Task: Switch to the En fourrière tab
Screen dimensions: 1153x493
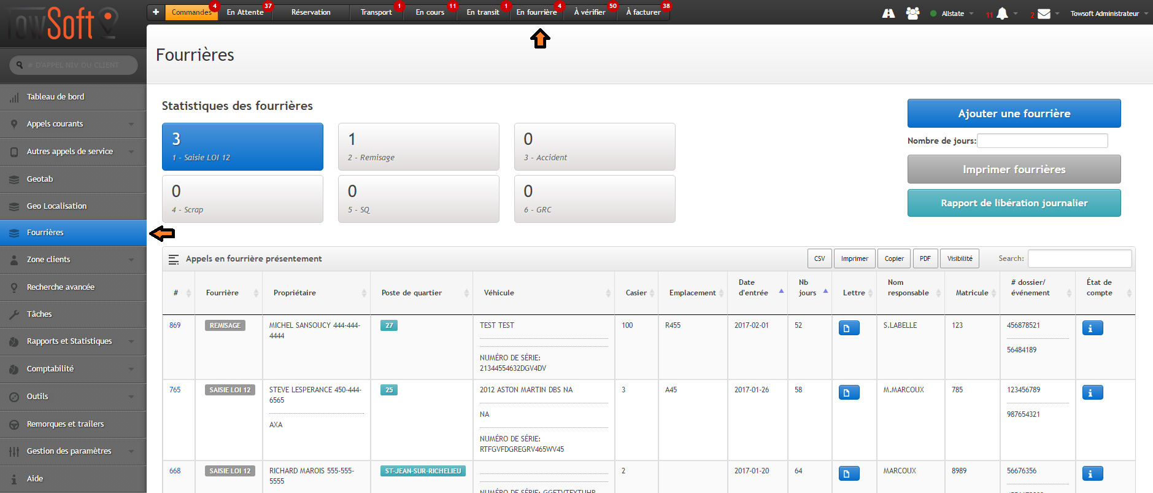Action: click(x=536, y=12)
